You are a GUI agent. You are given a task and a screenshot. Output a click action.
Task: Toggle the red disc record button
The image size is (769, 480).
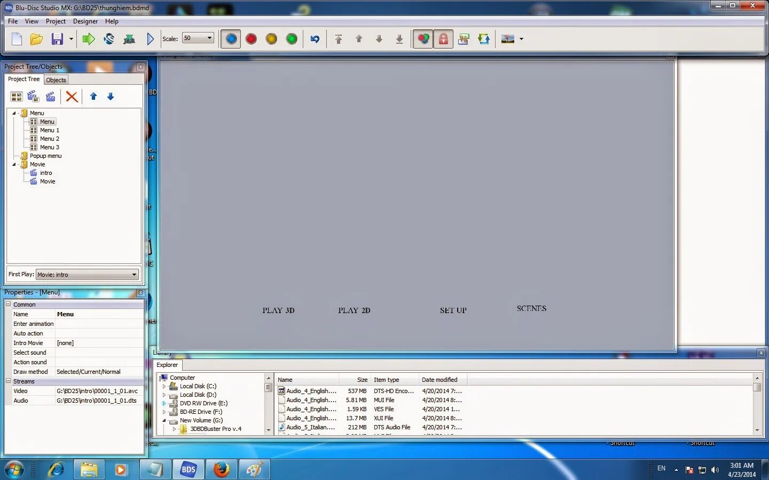click(251, 38)
